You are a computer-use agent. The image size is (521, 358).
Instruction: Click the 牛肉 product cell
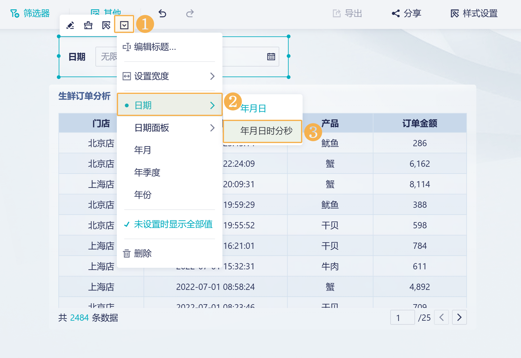coord(330,267)
